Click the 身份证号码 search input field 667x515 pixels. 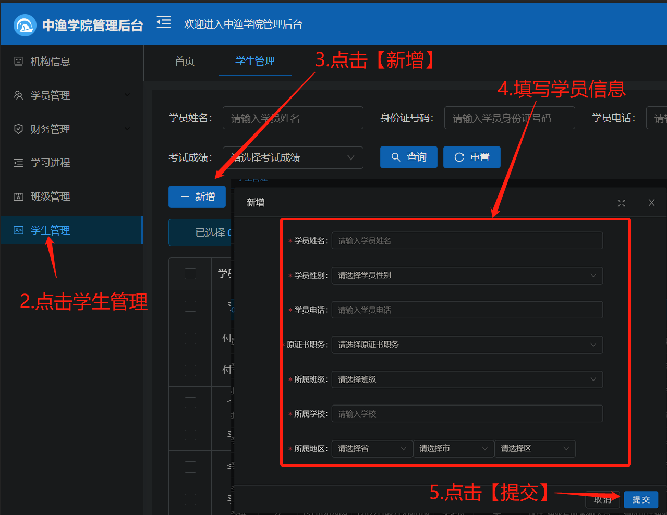pyautogui.click(x=510, y=118)
